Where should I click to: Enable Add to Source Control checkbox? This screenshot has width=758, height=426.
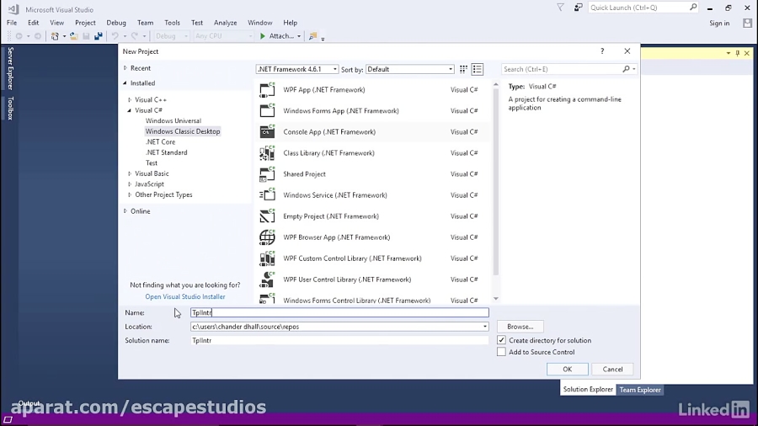point(502,352)
